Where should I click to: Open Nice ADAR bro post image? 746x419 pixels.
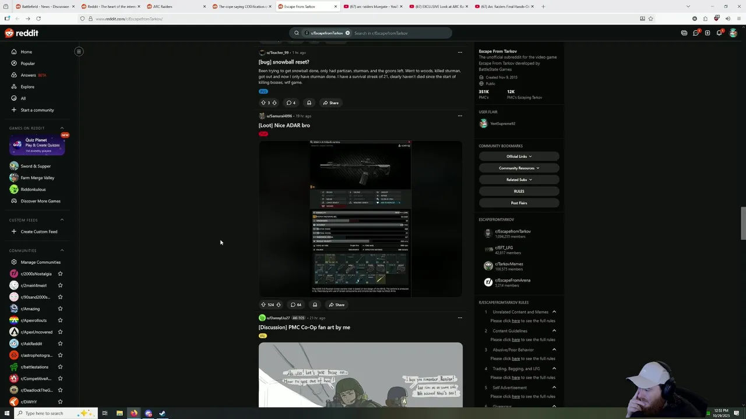361,219
